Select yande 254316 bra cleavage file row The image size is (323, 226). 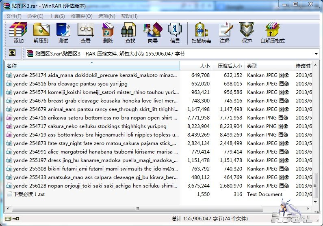(x=158, y=84)
